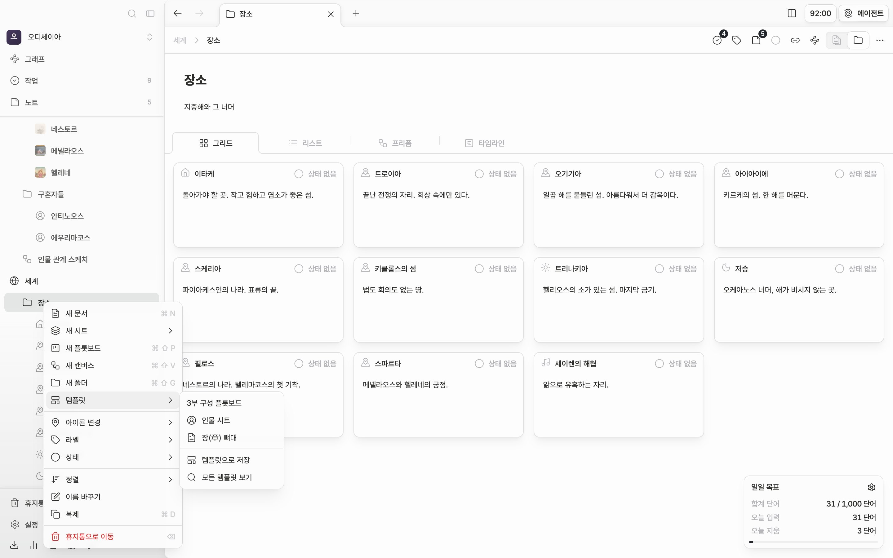Open the more options ellipsis
Image resolution: width=893 pixels, height=558 pixels.
(x=880, y=40)
